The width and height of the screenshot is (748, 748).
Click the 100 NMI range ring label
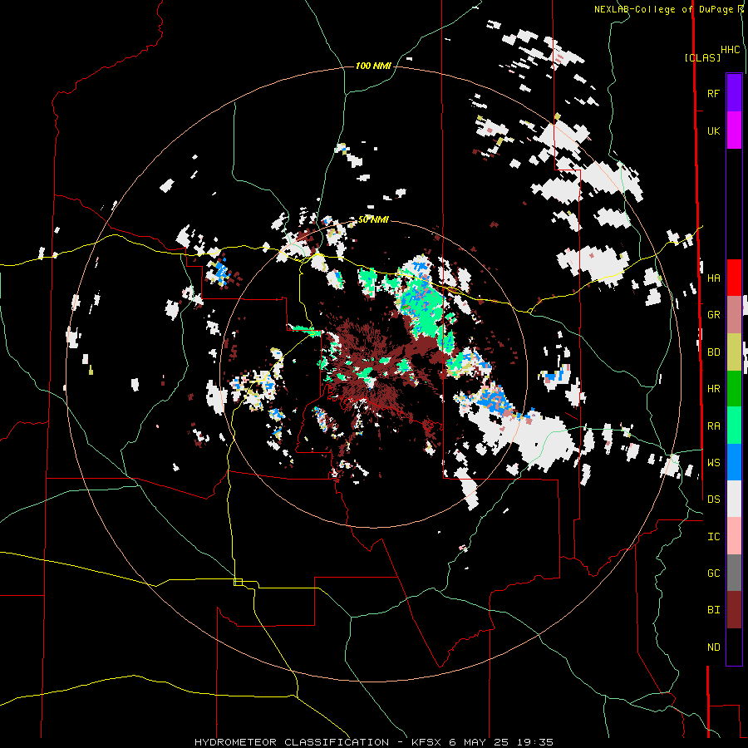tap(373, 66)
